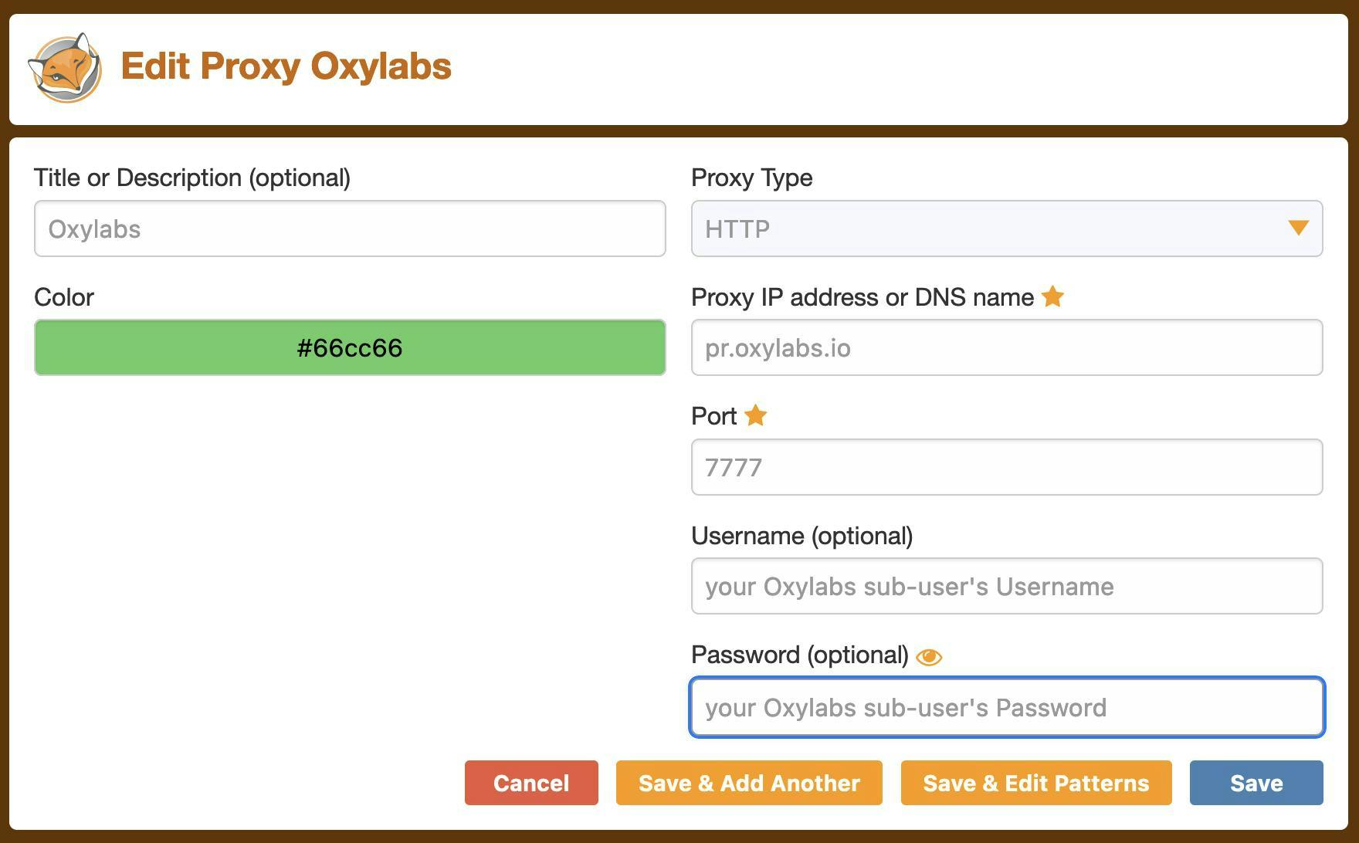Image resolution: width=1359 pixels, height=843 pixels.
Task: Click the FoxyProxy fox logo icon
Action: coord(65,68)
